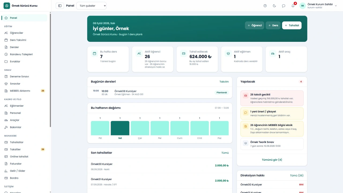Screen dimensions: 343x193
Task: Open Bakımlar in the sidebar
Action: click(25, 127)
